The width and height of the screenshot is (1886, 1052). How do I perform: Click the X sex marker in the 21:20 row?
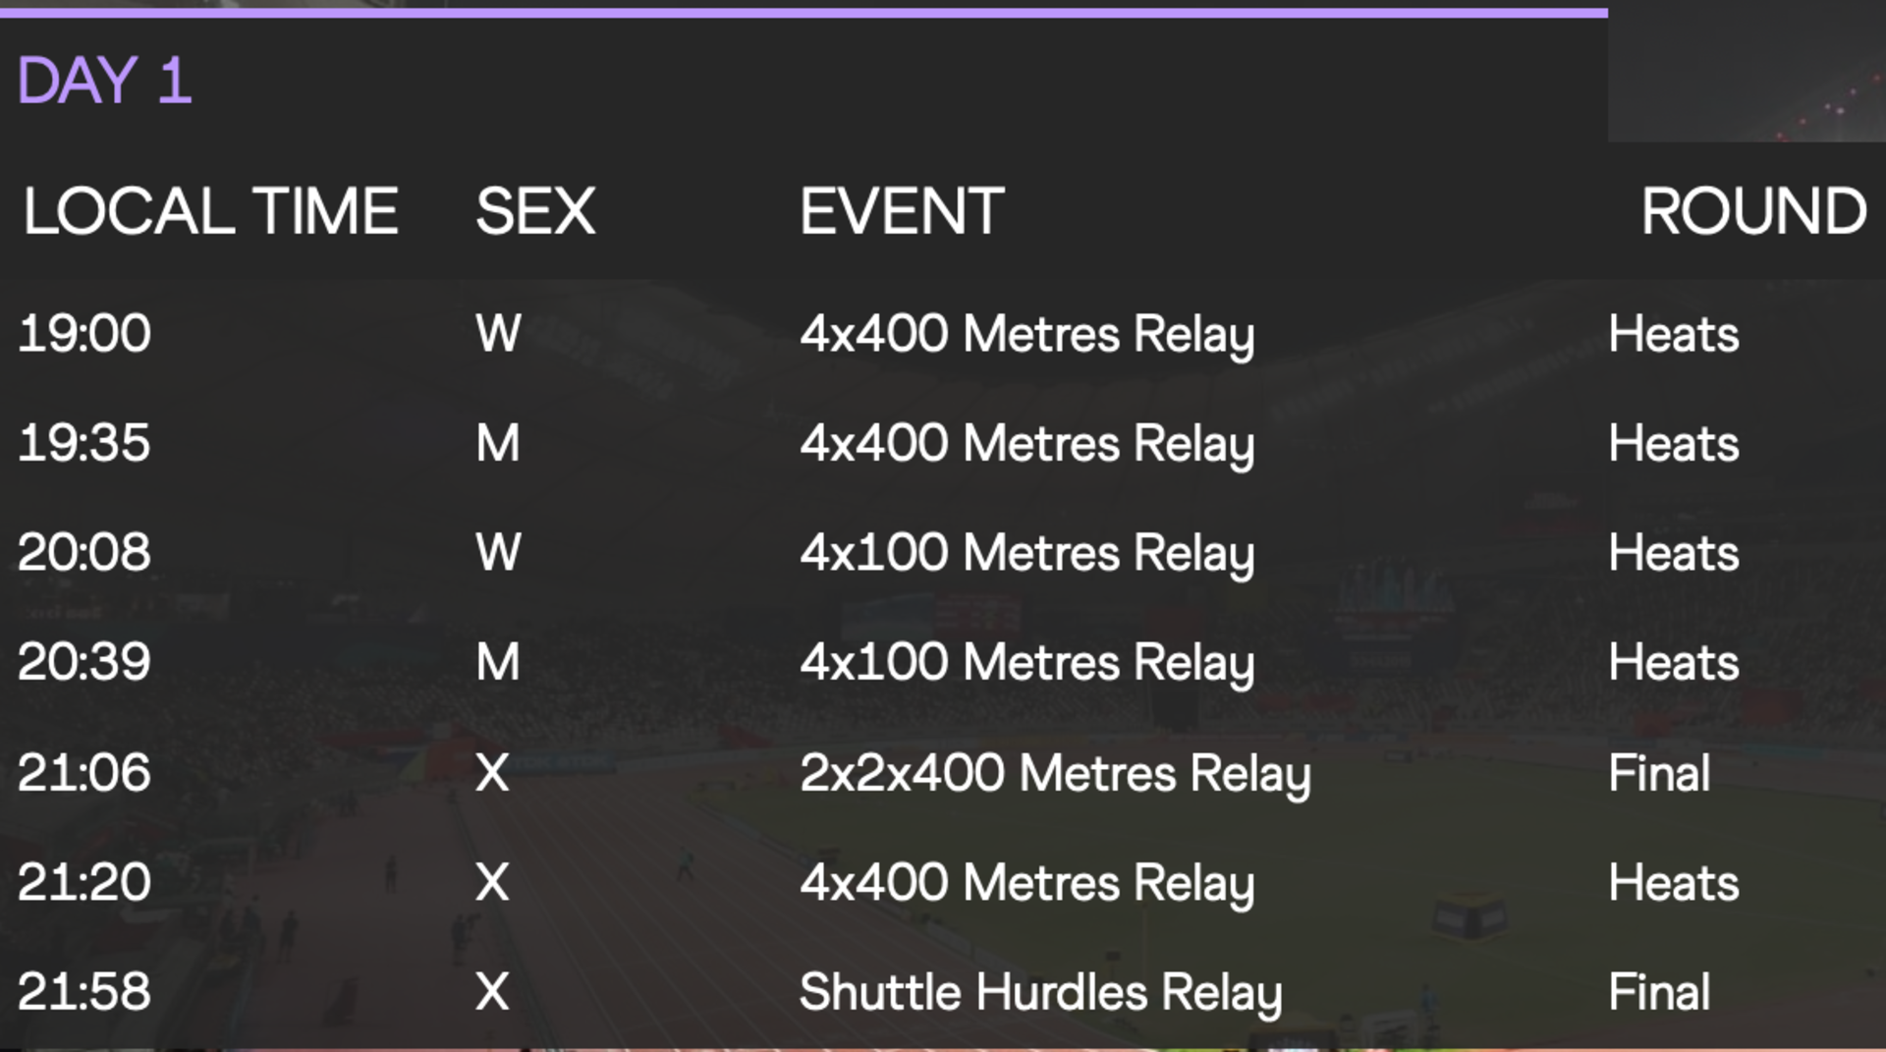pyautogui.click(x=492, y=882)
